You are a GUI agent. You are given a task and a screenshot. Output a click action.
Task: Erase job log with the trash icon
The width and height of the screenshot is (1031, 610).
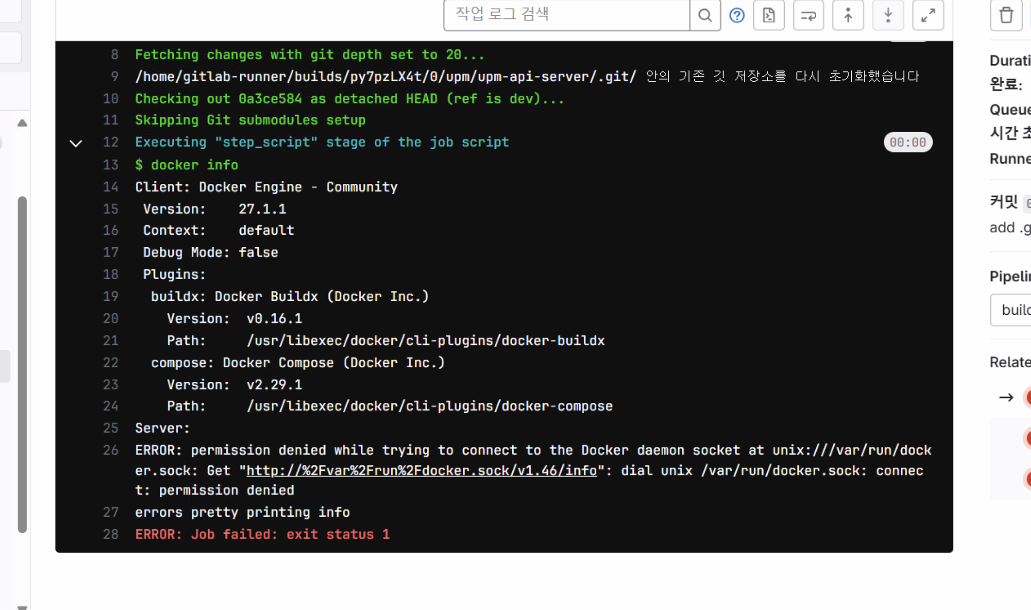[1006, 15]
